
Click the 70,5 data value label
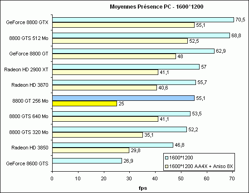point(240,20)
